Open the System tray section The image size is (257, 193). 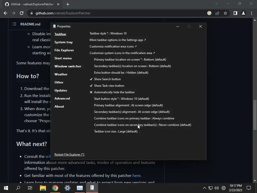click(x=63, y=42)
